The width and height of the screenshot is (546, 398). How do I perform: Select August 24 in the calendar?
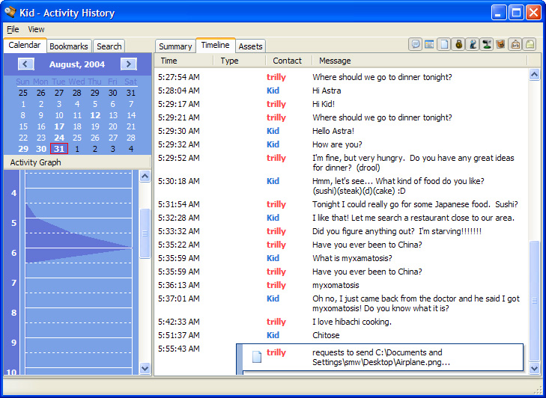[59, 138]
